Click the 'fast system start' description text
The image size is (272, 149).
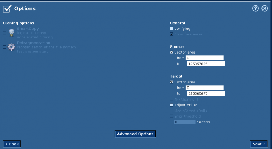click(32, 51)
